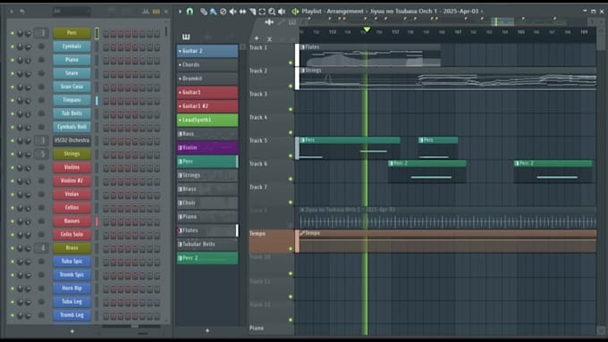This screenshot has height=342, width=608.
Task: Toggle step sequencer view icon in Channel rack
Action: 156,12
